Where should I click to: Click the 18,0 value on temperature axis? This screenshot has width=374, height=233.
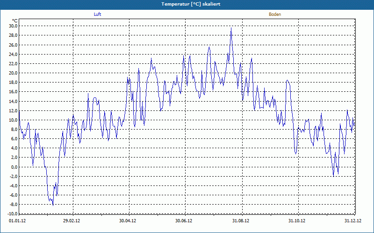point(14,82)
